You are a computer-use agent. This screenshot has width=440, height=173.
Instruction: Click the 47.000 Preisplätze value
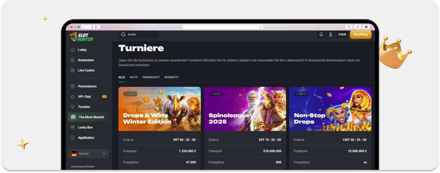pyautogui.click(x=191, y=162)
